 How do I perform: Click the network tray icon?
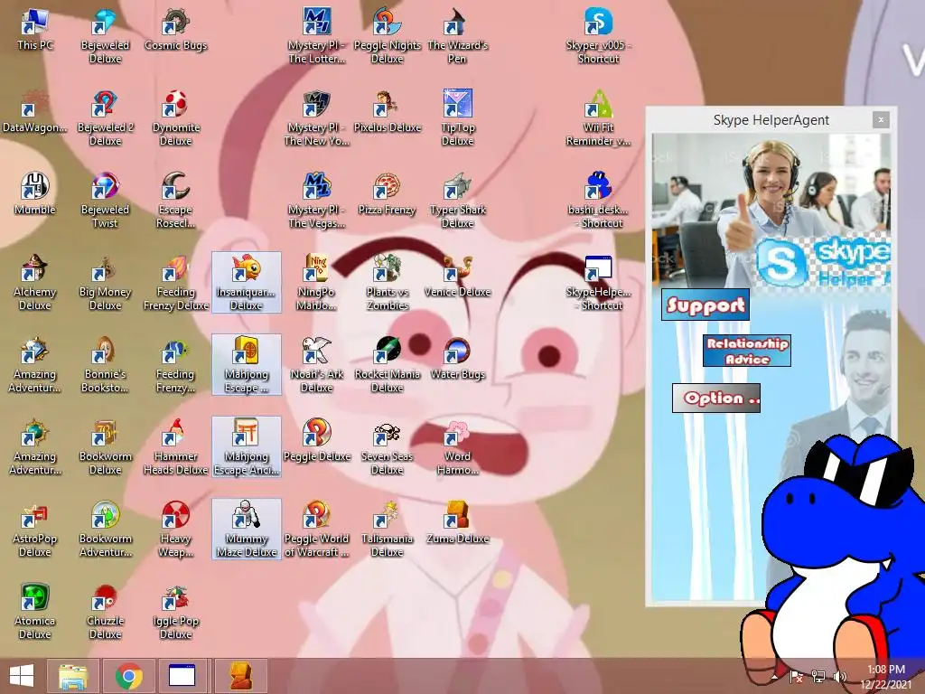click(818, 677)
